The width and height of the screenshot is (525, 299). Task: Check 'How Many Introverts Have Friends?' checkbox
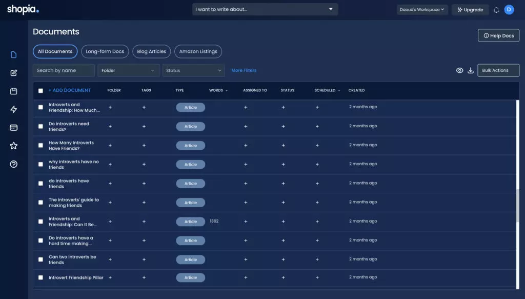coord(41,145)
